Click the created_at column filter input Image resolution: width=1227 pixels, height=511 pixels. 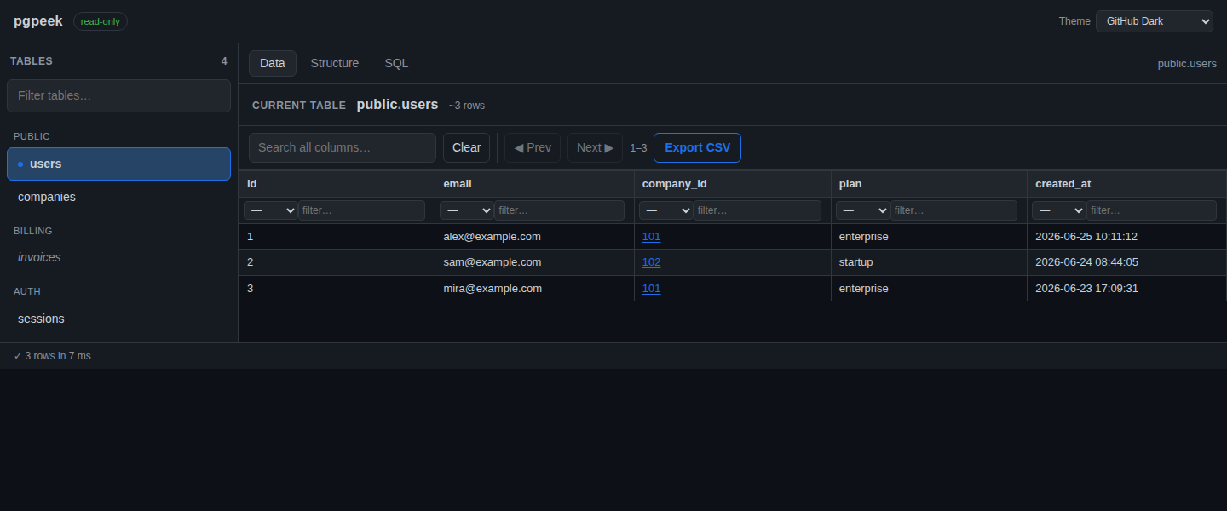pos(1151,210)
